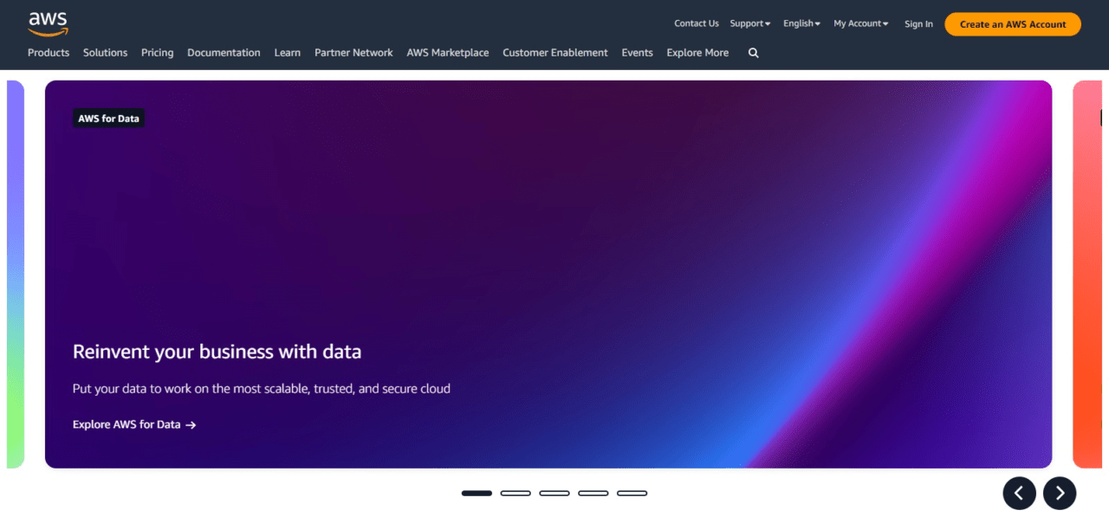Select the fourth carousel indicator
Image resolution: width=1109 pixels, height=530 pixels.
pyautogui.click(x=593, y=493)
